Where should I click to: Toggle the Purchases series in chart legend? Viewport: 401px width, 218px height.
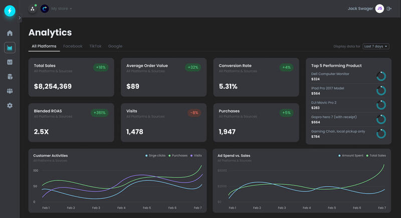tap(179, 156)
